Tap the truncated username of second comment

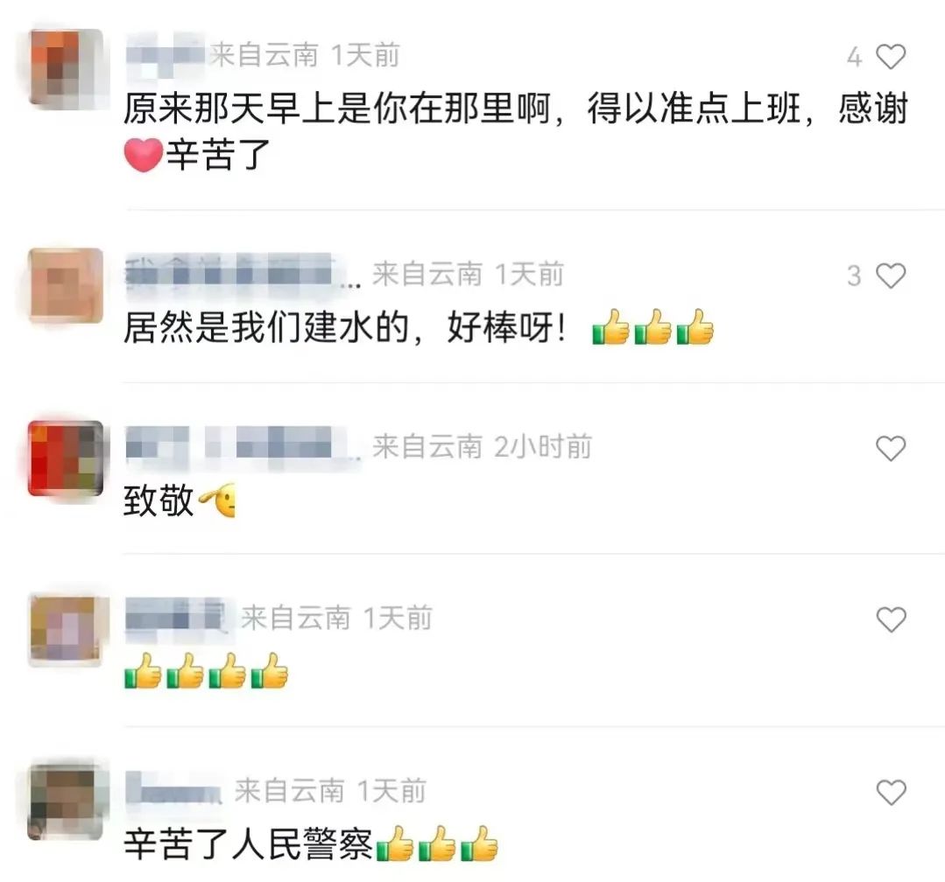click(243, 275)
